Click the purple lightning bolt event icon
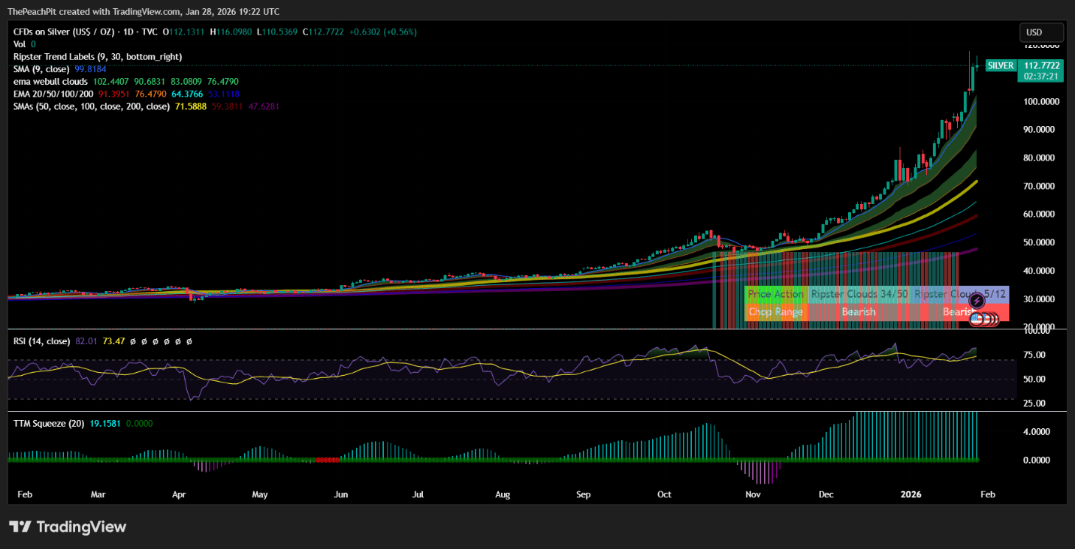 click(x=977, y=301)
